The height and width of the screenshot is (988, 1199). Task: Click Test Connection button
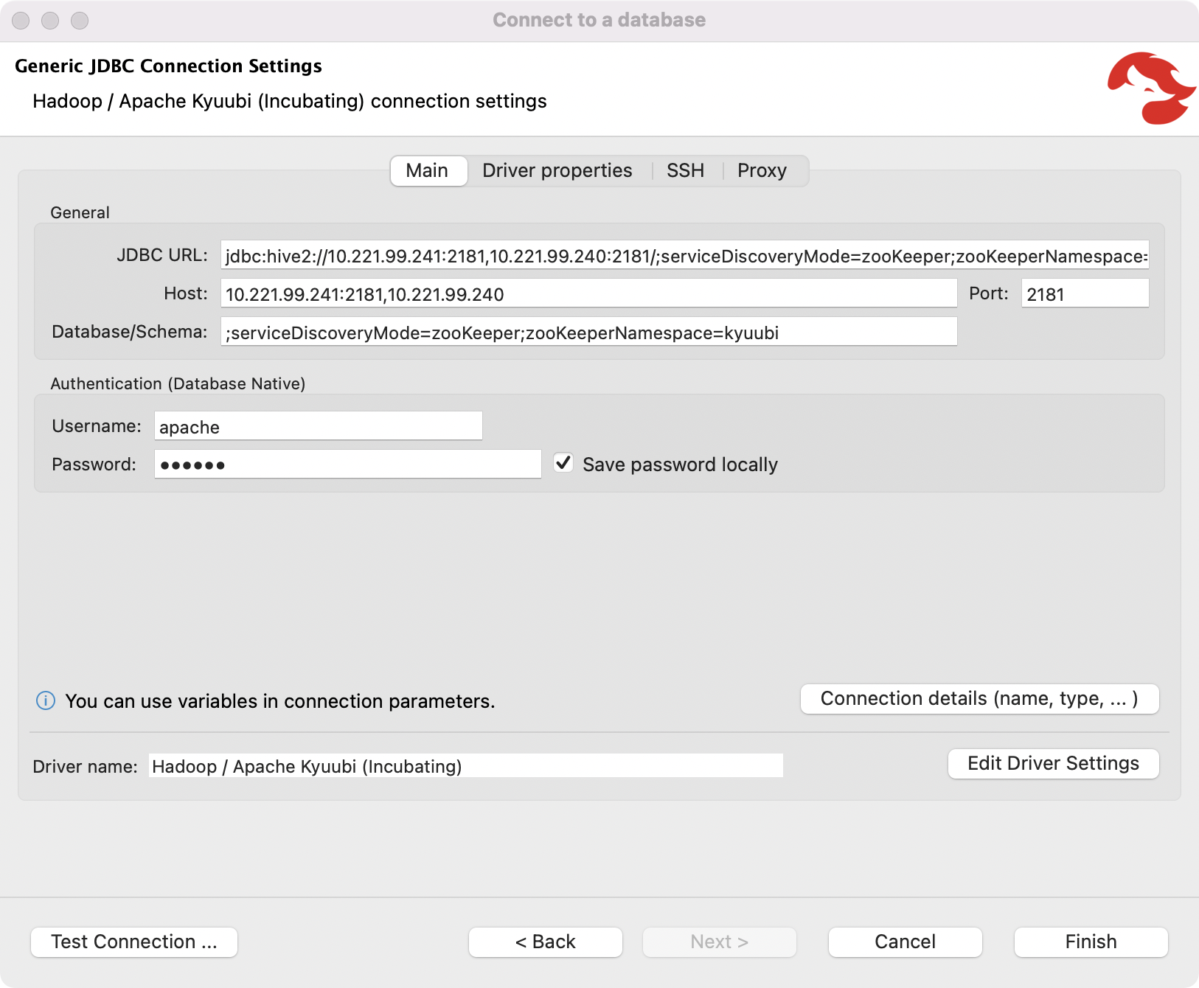pos(134,942)
